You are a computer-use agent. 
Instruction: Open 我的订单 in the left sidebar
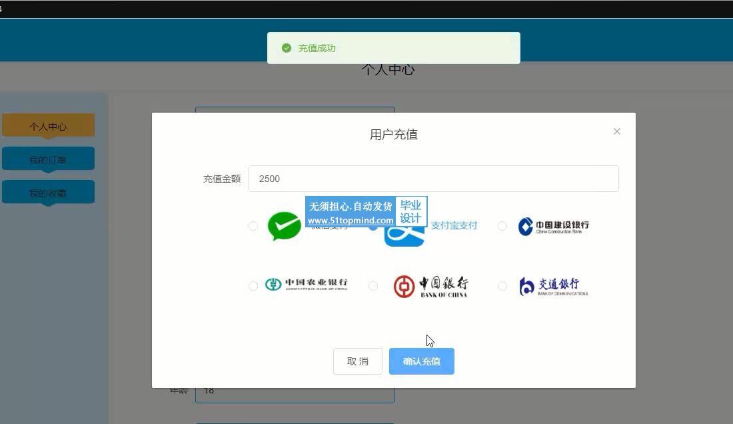(x=48, y=159)
